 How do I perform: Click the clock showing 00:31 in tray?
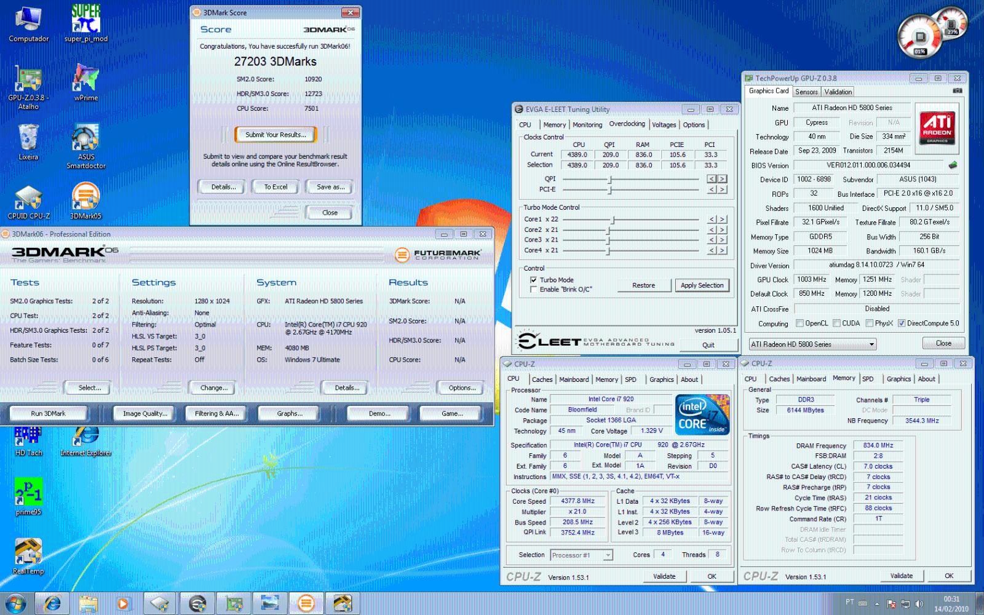[951, 599]
